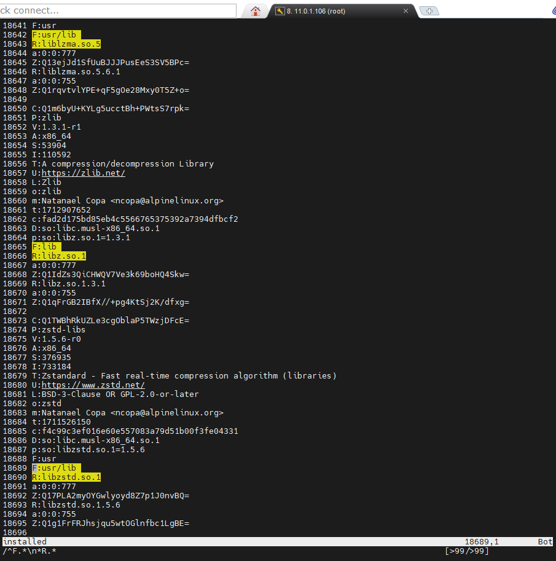Click the 'installed' filename in status line
The image size is (556, 561).
[25, 542]
